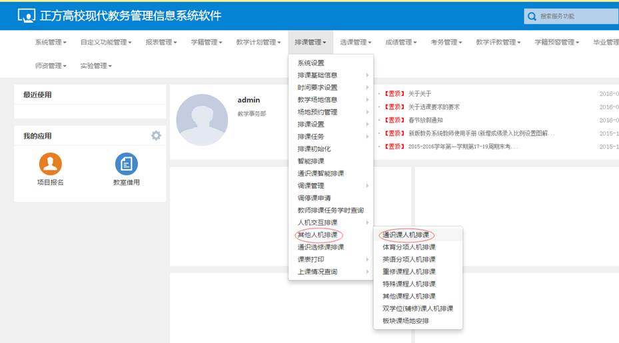Click the gear icon in 我的应用
The image size is (619, 343).
click(x=156, y=136)
